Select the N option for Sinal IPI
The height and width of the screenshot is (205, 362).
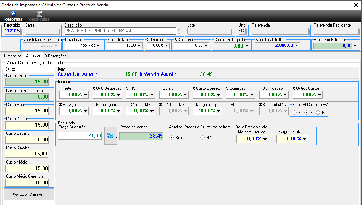(318, 112)
